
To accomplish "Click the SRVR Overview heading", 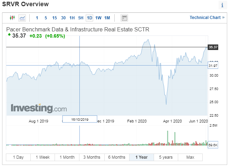I will [x=25, y=4].
